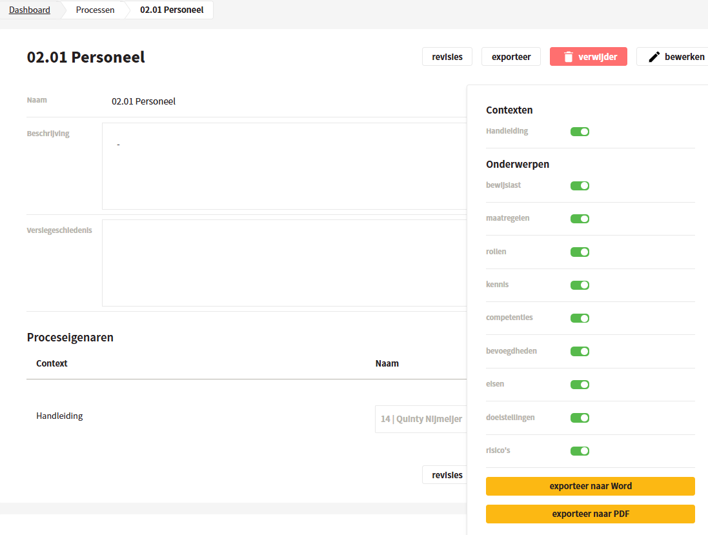708x535 pixels.
Task: Click exporteer naar PDF
Action: tap(590, 514)
